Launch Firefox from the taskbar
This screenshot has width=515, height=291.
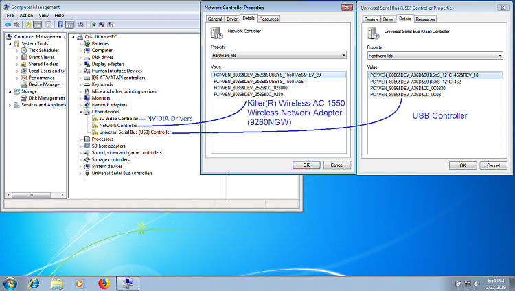[104, 283]
